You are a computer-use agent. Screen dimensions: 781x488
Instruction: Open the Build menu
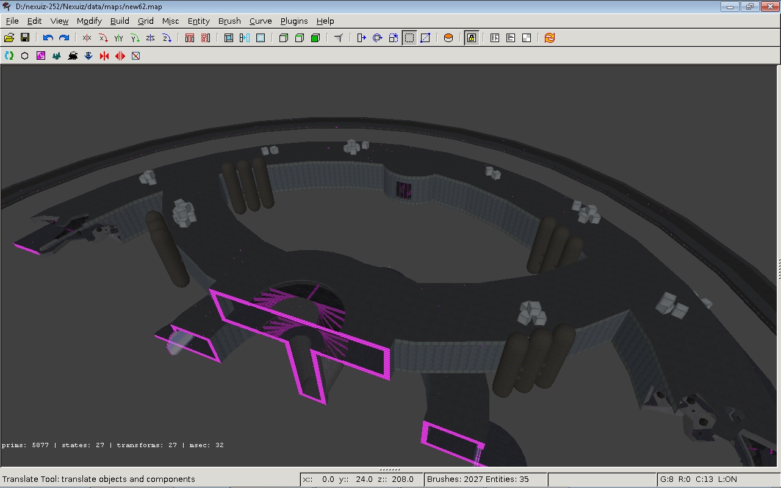pyautogui.click(x=120, y=21)
